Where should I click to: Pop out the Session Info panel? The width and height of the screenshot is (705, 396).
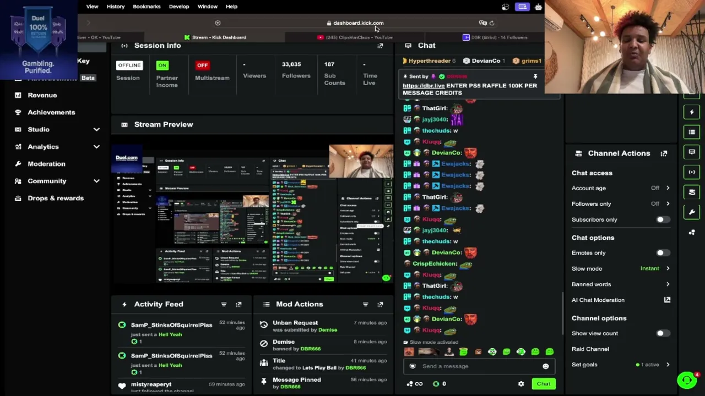pyautogui.click(x=380, y=46)
